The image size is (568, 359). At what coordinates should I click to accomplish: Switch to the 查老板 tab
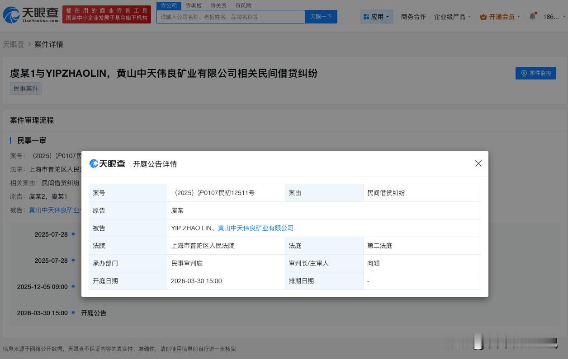(194, 5)
